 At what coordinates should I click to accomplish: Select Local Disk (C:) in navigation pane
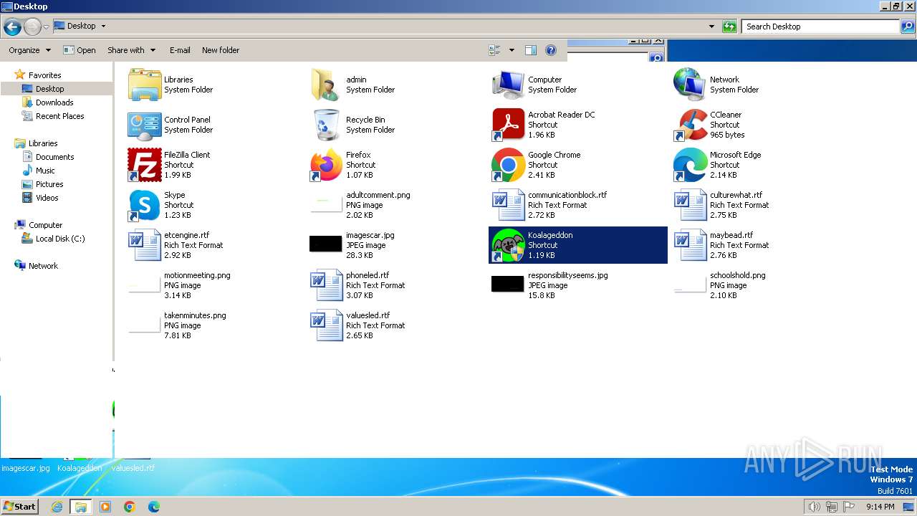tap(60, 239)
